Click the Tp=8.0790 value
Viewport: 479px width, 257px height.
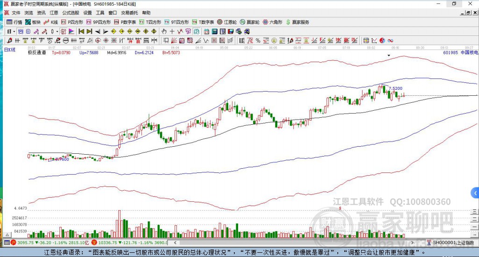pyautogui.click(x=61, y=52)
